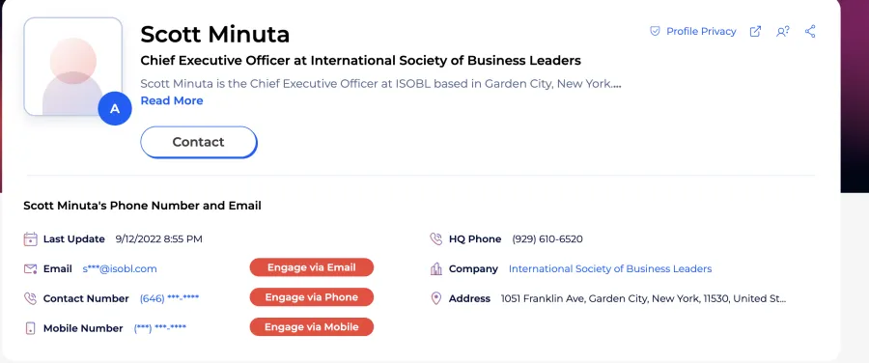Viewport: 869px width, 363px height.
Task: Click the blue A badge icon
Action: tap(115, 109)
